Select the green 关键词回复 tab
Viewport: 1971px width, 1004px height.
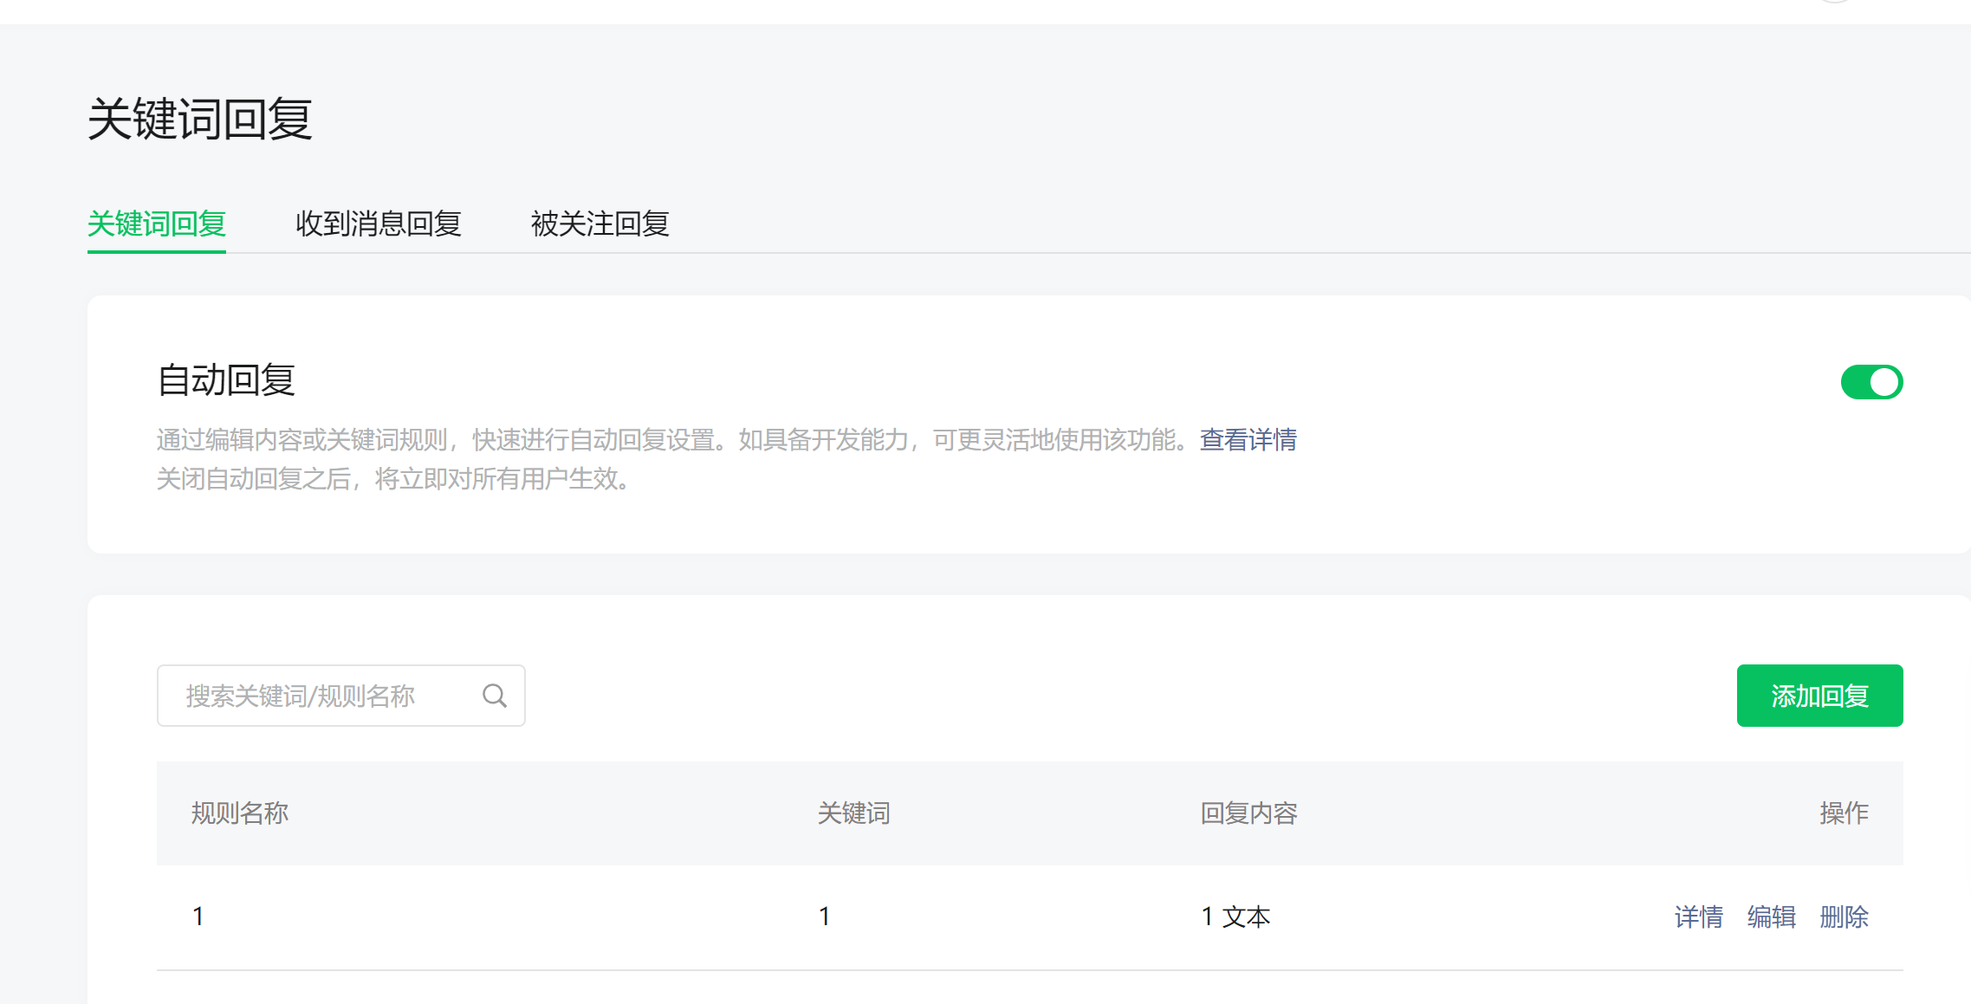point(157,223)
